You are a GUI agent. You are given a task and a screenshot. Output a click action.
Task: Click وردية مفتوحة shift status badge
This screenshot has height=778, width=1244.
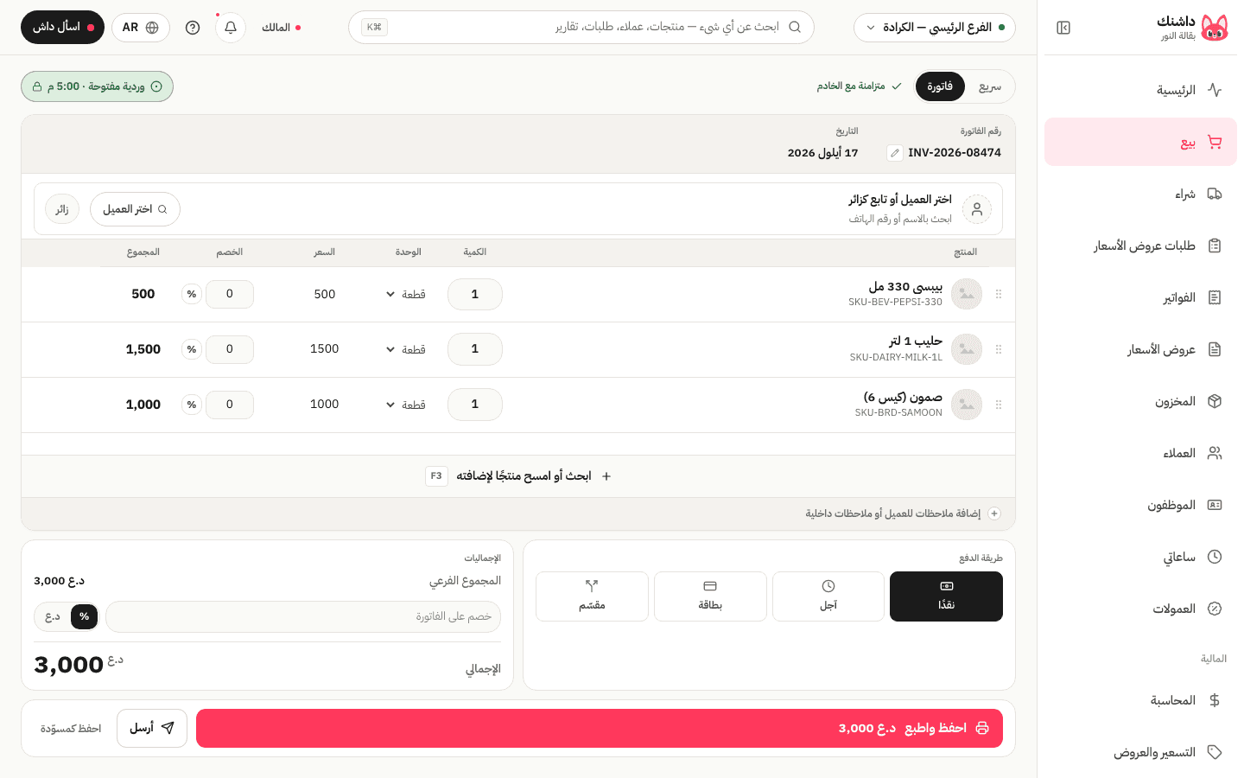[x=97, y=86]
